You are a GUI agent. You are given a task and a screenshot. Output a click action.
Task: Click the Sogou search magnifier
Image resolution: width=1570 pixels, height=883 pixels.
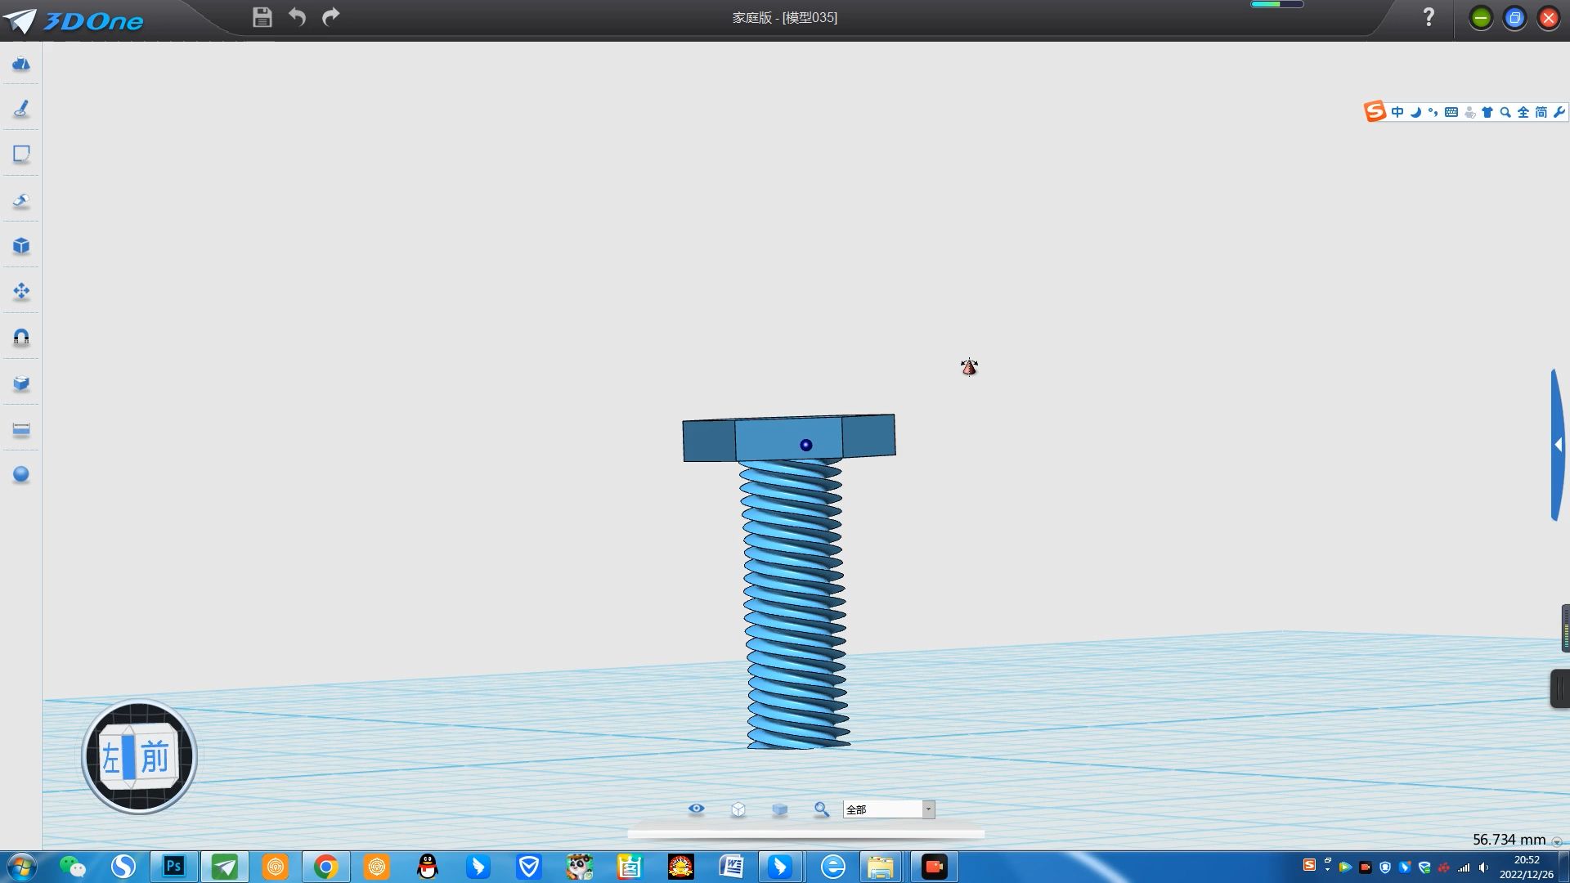click(1505, 112)
